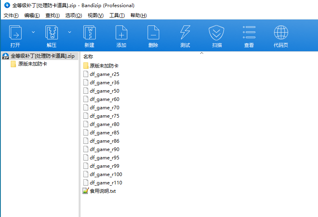This screenshot has width=318, height=217.
Task: Click the file icon of df_game_r25
Action: (86, 74)
